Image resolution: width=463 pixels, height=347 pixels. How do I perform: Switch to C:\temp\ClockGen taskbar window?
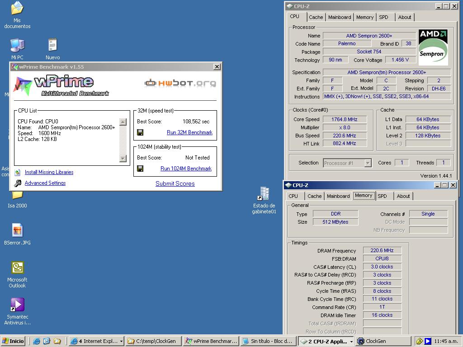point(153,341)
